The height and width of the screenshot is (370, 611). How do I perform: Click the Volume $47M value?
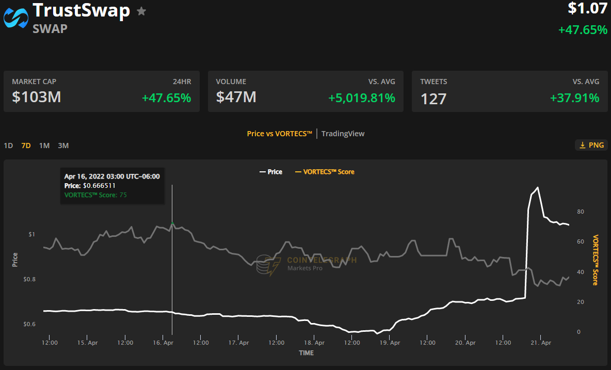point(236,97)
